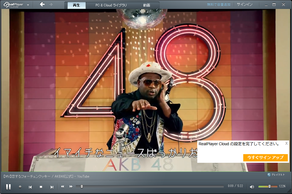Pause playback with the pause button
Screen dimensions: 292x194
click(x=8, y=187)
